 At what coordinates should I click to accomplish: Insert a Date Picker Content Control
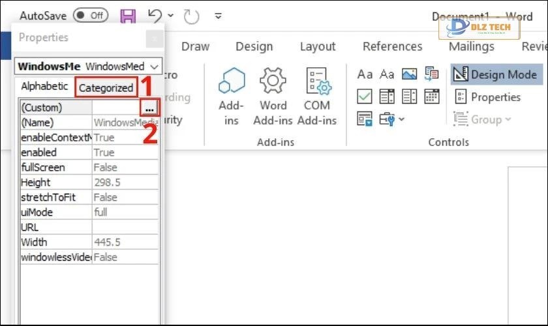431,96
